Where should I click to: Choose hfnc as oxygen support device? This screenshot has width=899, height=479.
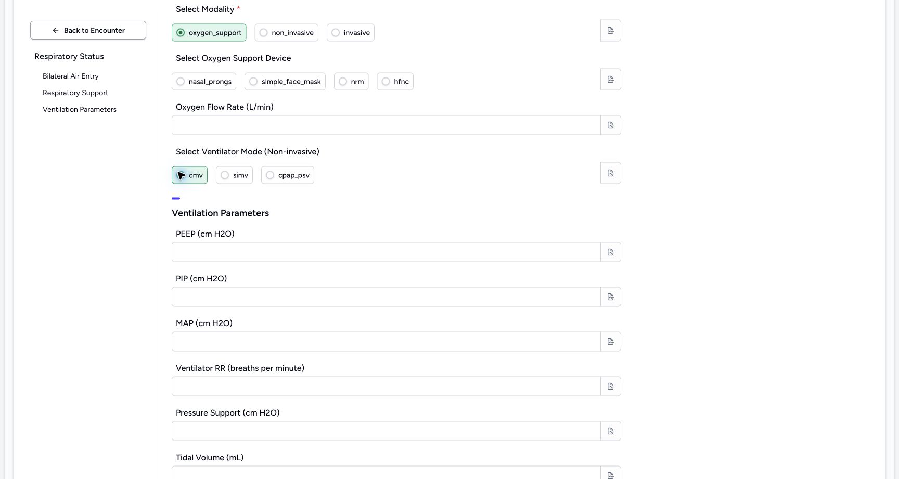tap(395, 82)
